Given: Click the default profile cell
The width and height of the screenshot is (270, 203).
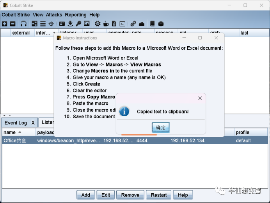Looking at the screenshot, I should [243, 140].
